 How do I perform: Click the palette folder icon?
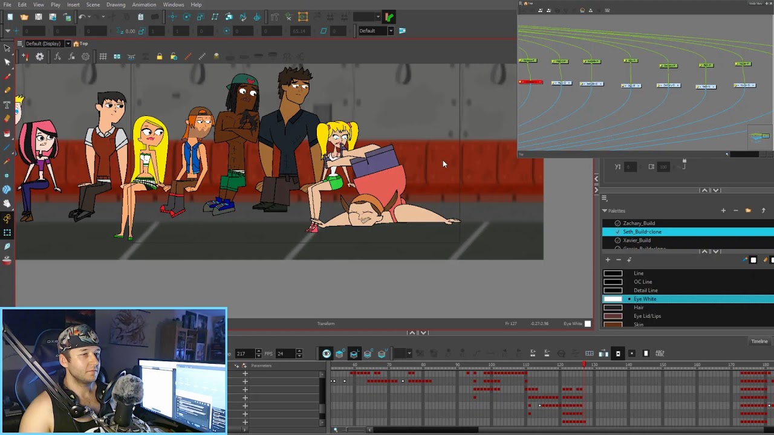point(748,210)
